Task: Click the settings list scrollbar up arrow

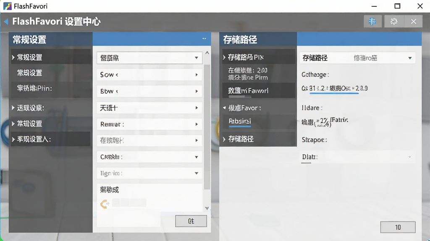Action: (x=207, y=53)
